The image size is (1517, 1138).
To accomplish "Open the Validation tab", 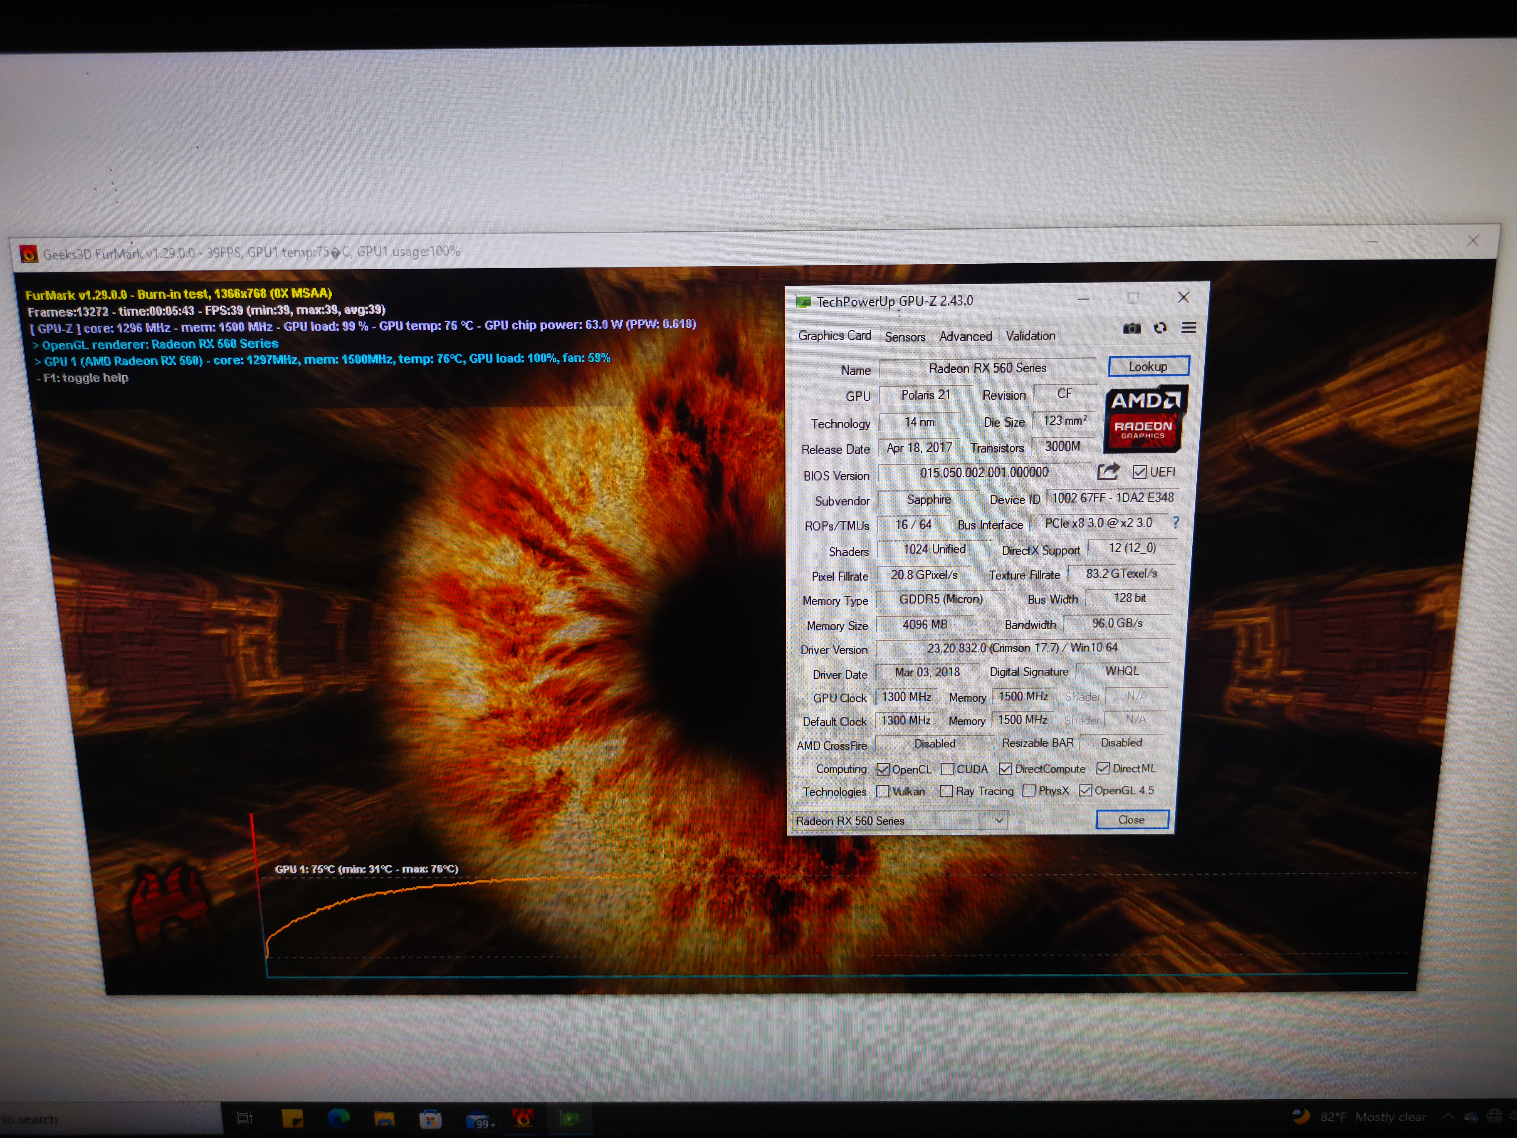I will pos(1030,335).
